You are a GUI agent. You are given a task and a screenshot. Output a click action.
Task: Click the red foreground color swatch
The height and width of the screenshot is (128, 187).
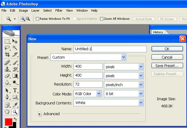coord(9,122)
